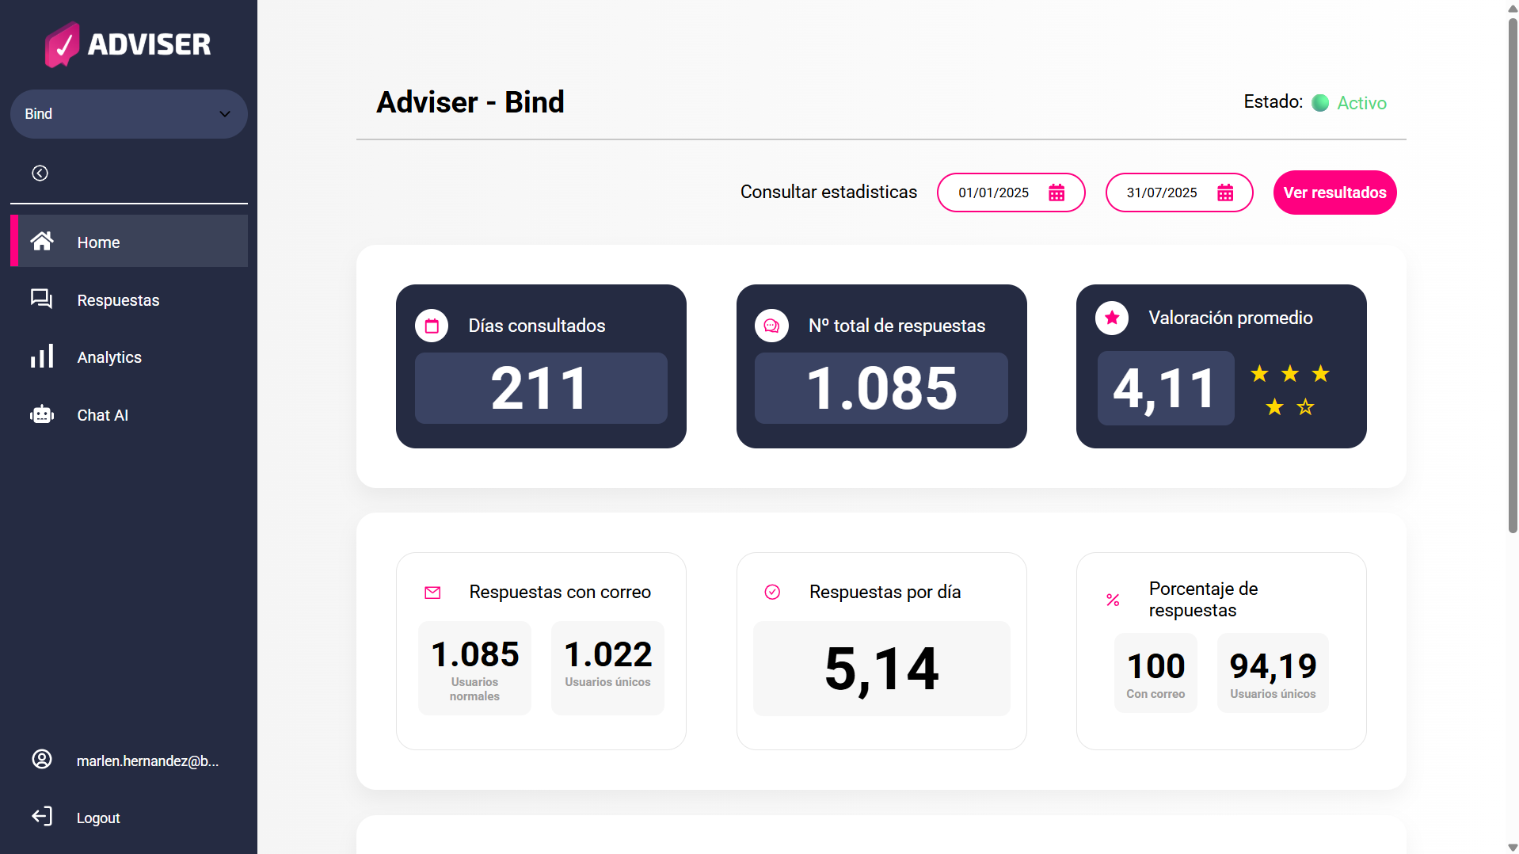1519x854 pixels.
Task: Click the 1.022 Usuarios únicos figure
Action: [607, 654]
